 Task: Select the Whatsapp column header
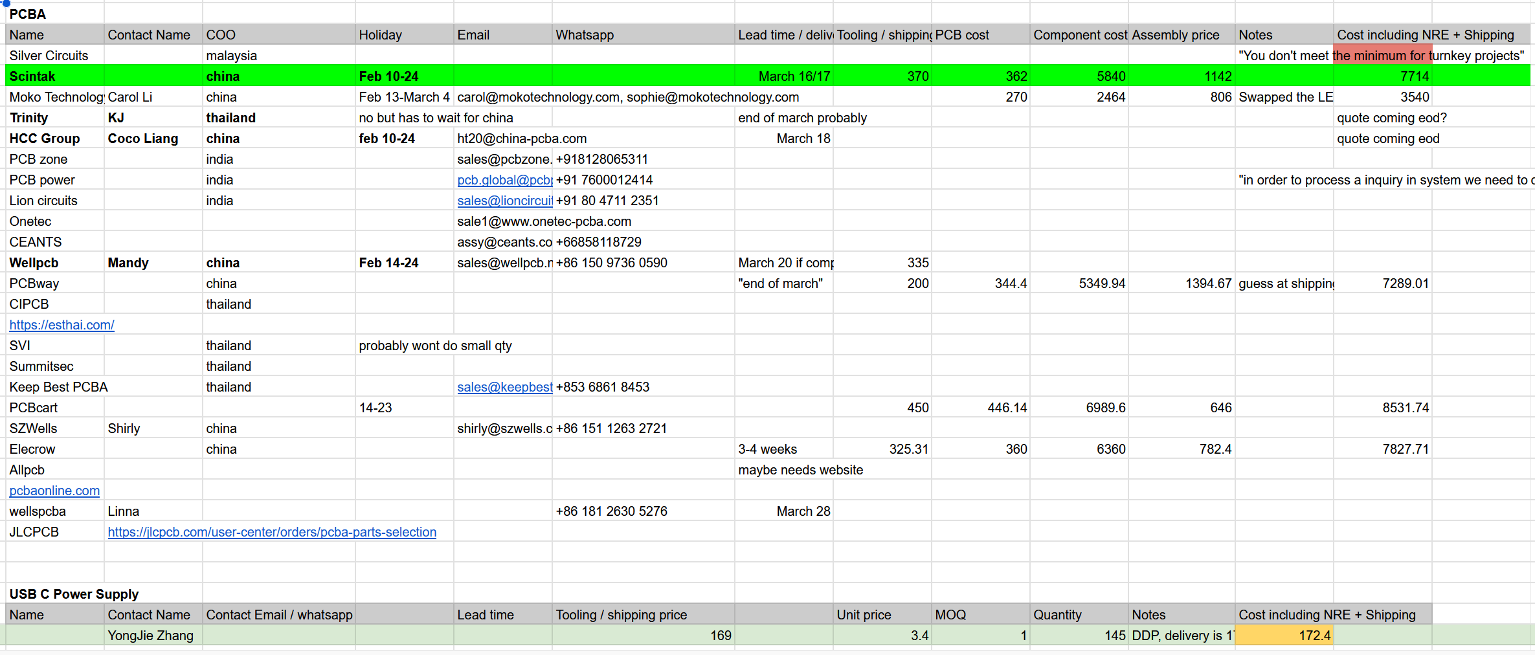pyautogui.click(x=644, y=35)
